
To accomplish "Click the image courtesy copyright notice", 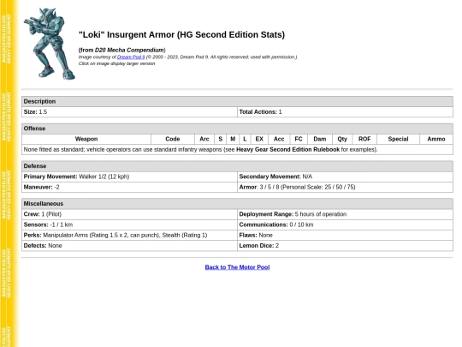I will point(187,57).
